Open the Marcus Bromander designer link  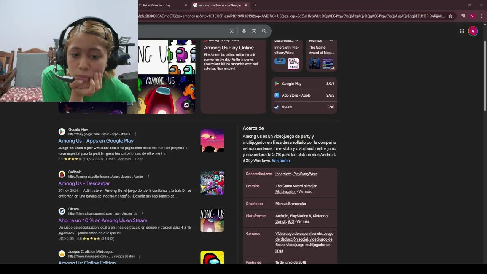click(x=291, y=204)
